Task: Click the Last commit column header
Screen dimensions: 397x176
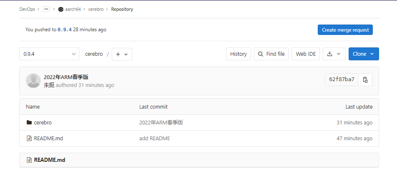Action: pyautogui.click(x=153, y=107)
